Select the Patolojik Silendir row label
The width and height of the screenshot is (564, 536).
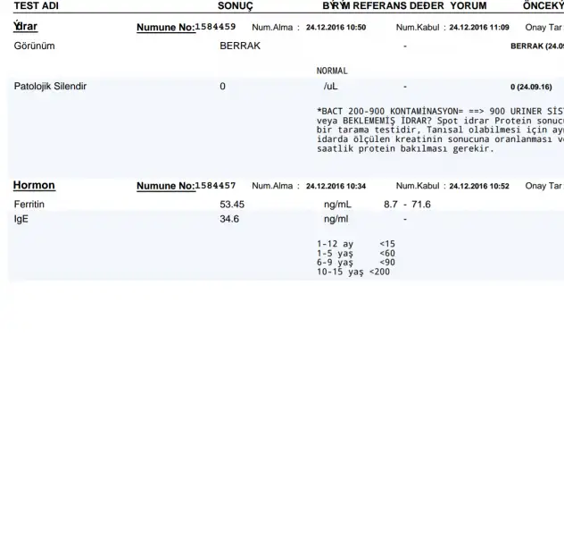[50, 87]
